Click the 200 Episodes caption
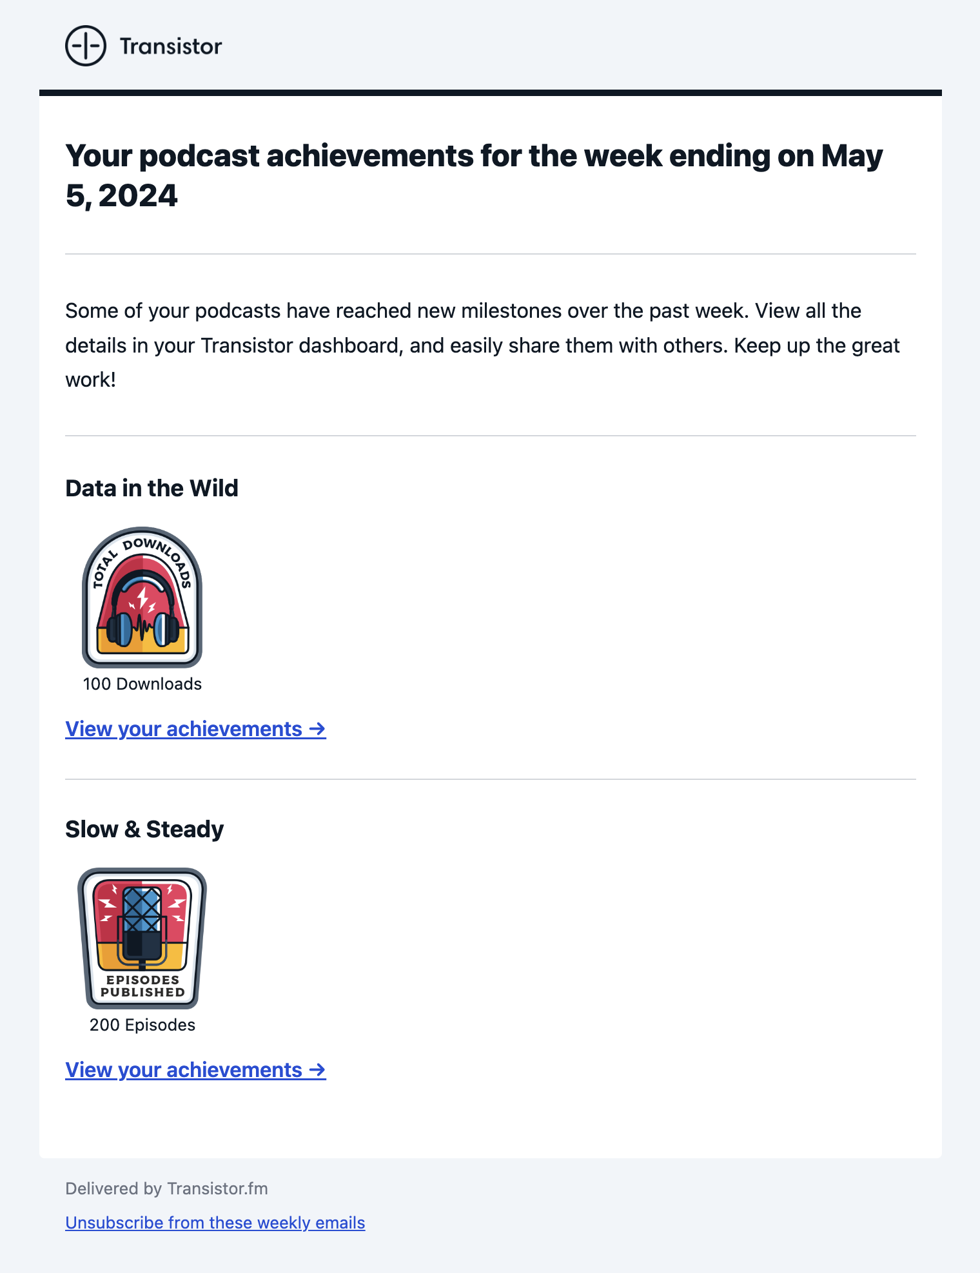 pos(142,1025)
